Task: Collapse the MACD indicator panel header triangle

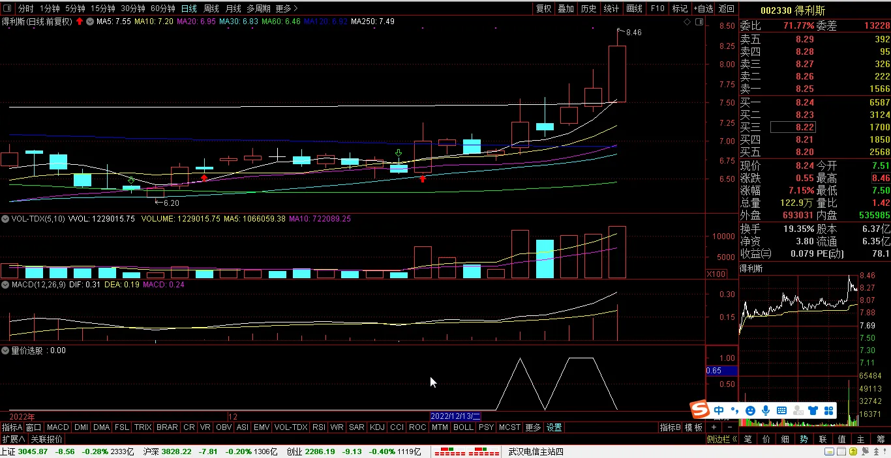Action: [x=5, y=285]
